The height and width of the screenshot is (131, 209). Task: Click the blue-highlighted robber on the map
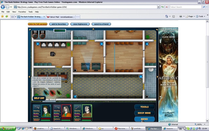pyautogui.click(x=46, y=93)
